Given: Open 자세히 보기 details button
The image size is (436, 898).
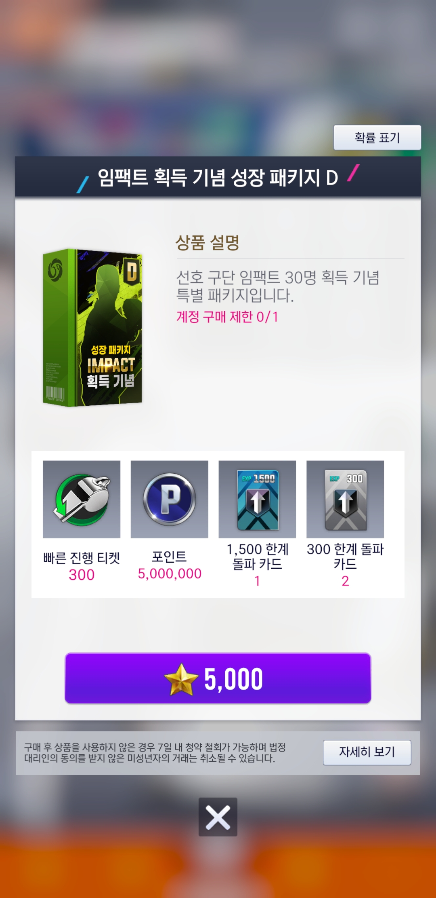Looking at the screenshot, I should [367, 752].
